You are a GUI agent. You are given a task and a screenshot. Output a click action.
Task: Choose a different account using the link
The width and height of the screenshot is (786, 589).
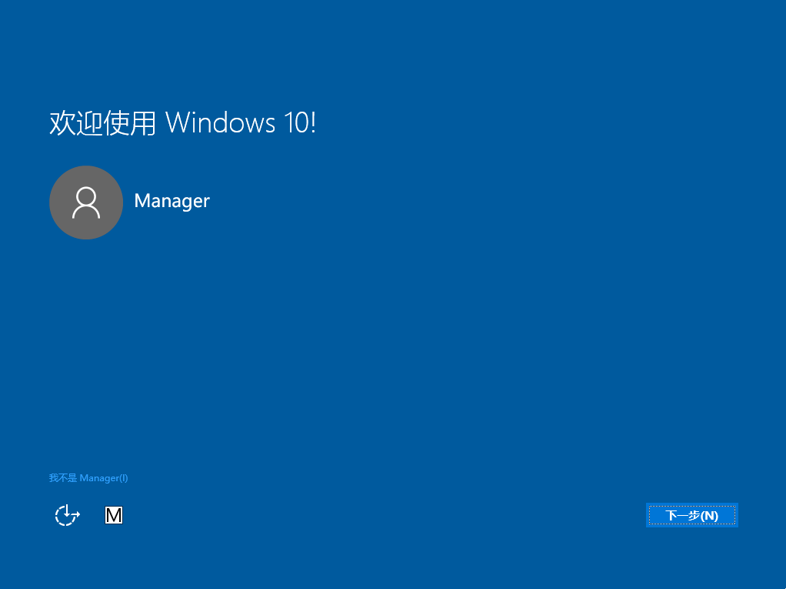coord(88,477)
